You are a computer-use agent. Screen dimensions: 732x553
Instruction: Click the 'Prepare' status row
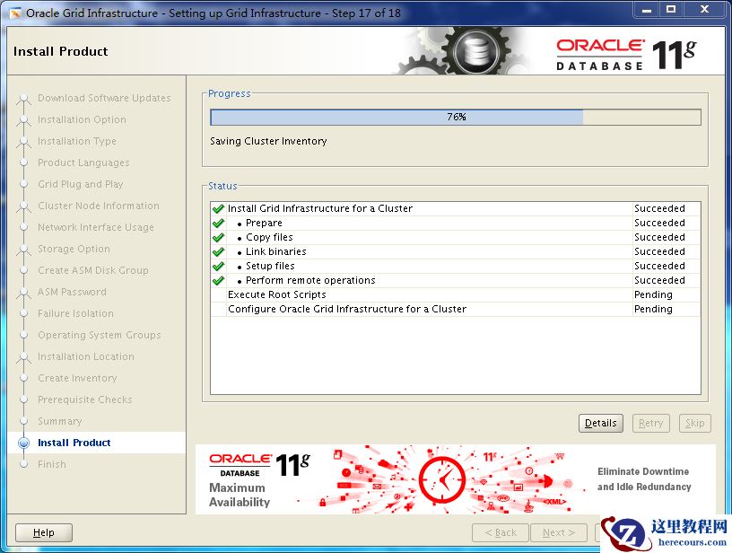(x=456, y=224)
